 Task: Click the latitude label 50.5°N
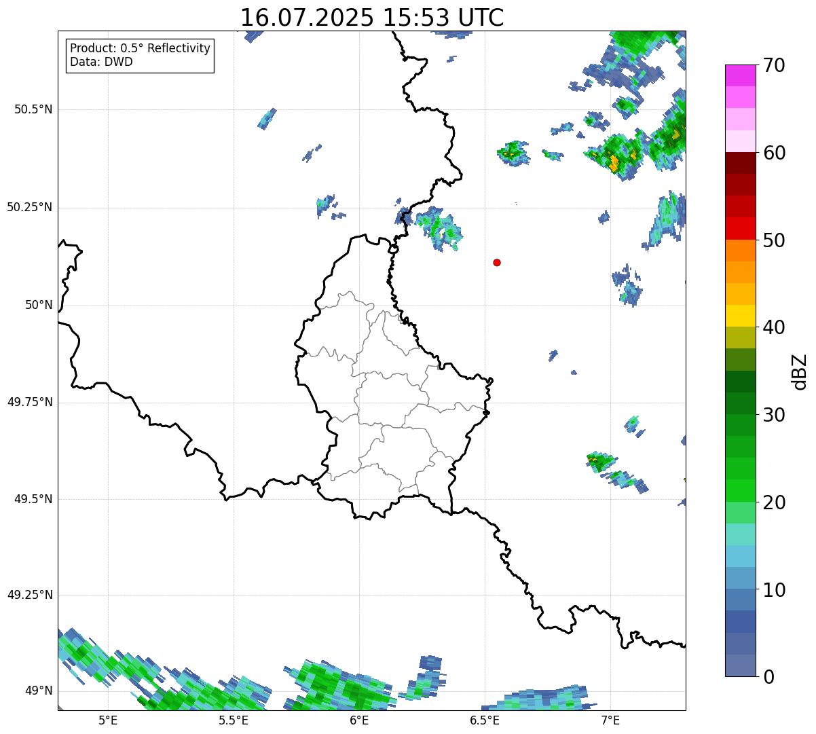coord(33,109)
